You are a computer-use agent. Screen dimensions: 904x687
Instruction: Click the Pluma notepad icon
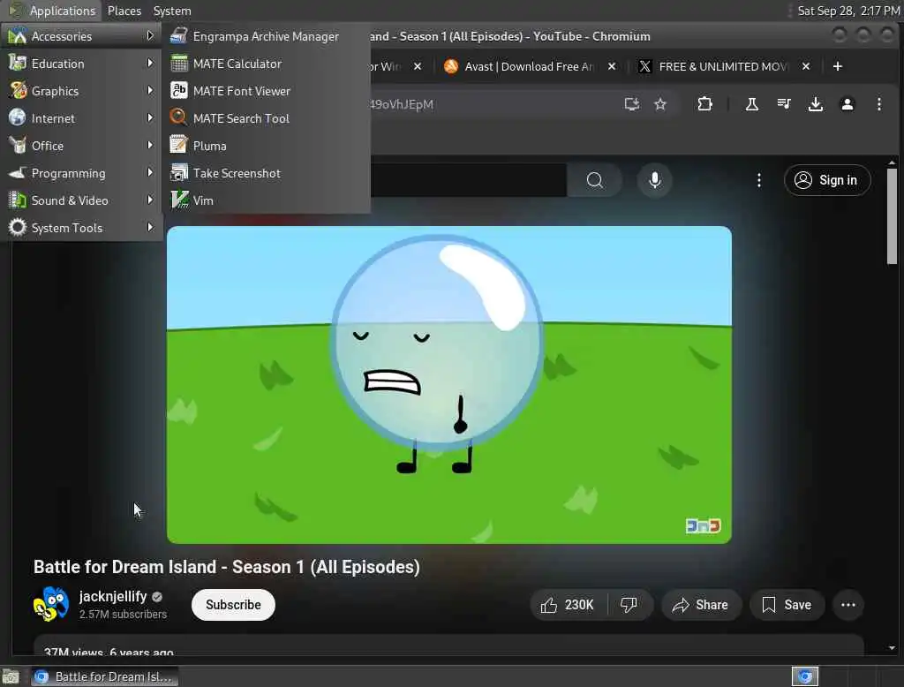178,145
